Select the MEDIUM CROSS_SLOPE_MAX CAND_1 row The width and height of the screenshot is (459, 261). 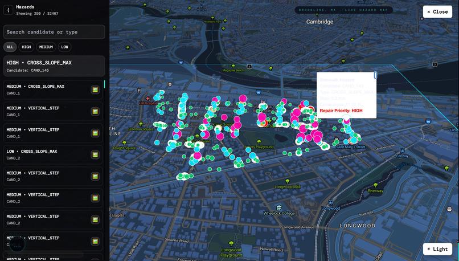point(53,89)
